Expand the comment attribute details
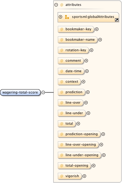 pos(86,61)
